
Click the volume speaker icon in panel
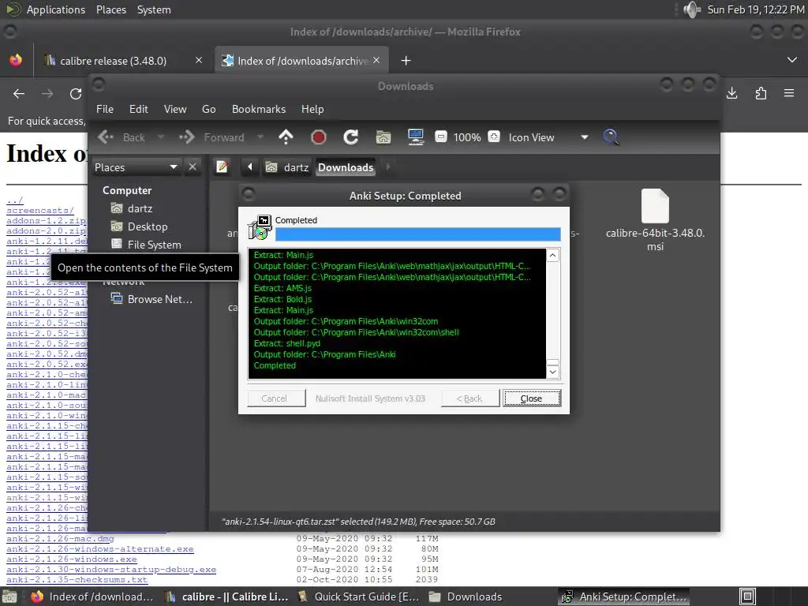pyautogui.click(x=691, y=9)
